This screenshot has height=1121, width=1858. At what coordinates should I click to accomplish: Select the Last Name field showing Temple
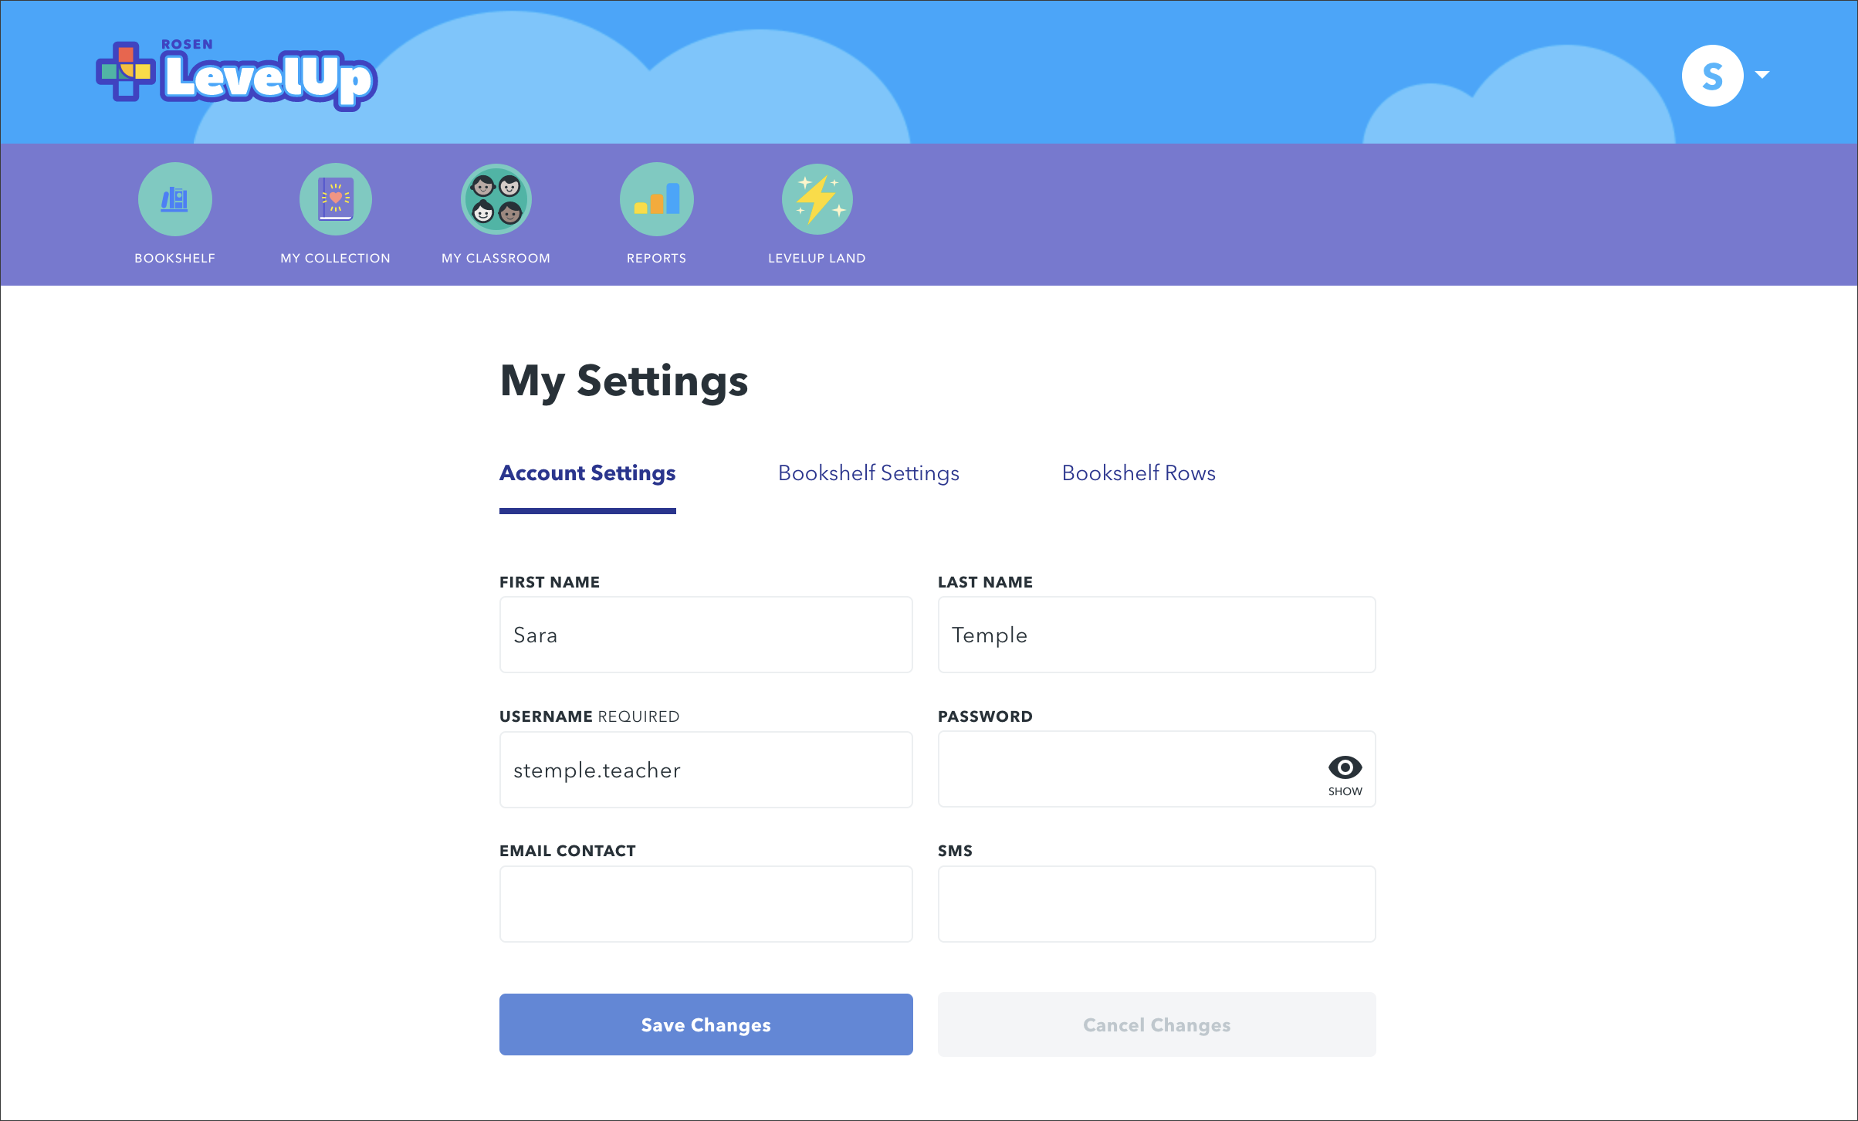click(x=1156, y=635)
